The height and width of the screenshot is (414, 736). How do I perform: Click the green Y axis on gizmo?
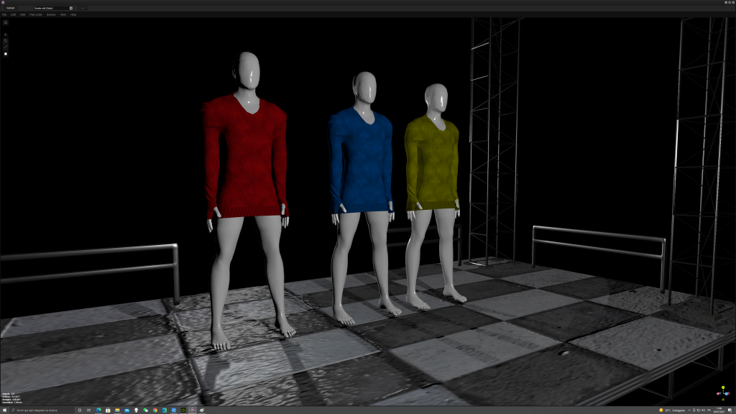tap(723, 387)
